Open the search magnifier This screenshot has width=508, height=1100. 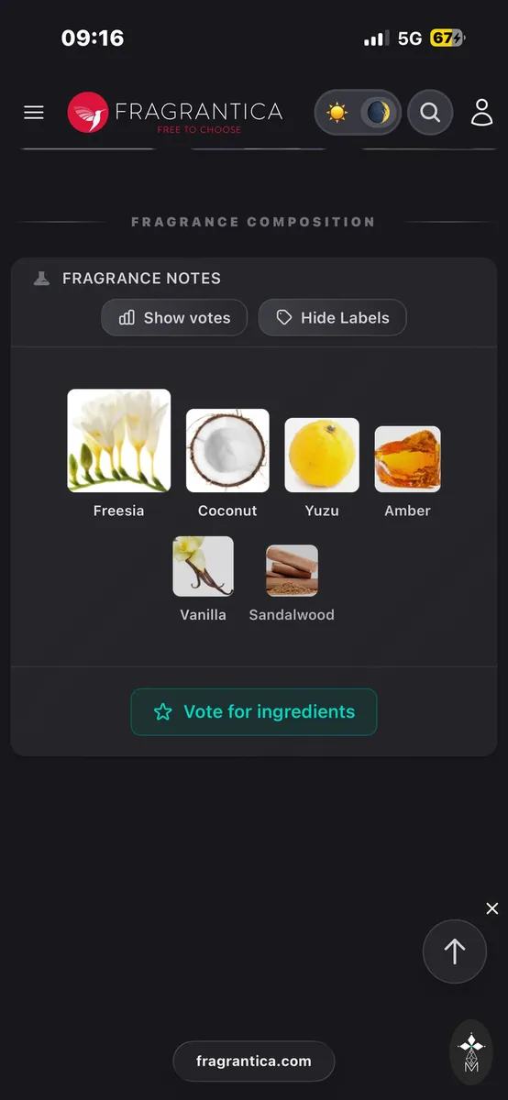430,113
